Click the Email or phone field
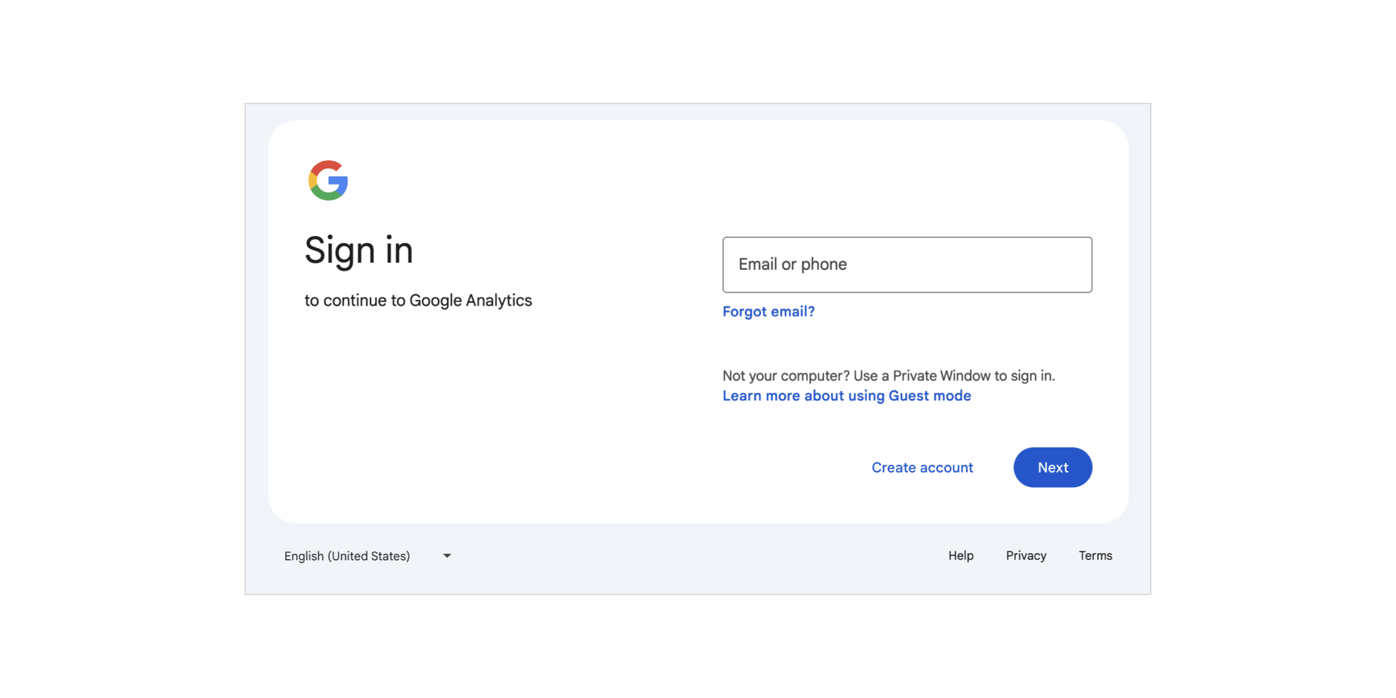Screen dimensions: 1396x698 click(x=907, y=265)
